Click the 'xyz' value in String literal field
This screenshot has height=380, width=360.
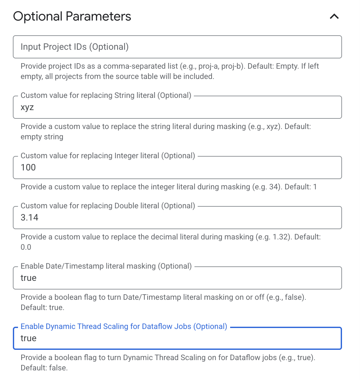(27, 108)
